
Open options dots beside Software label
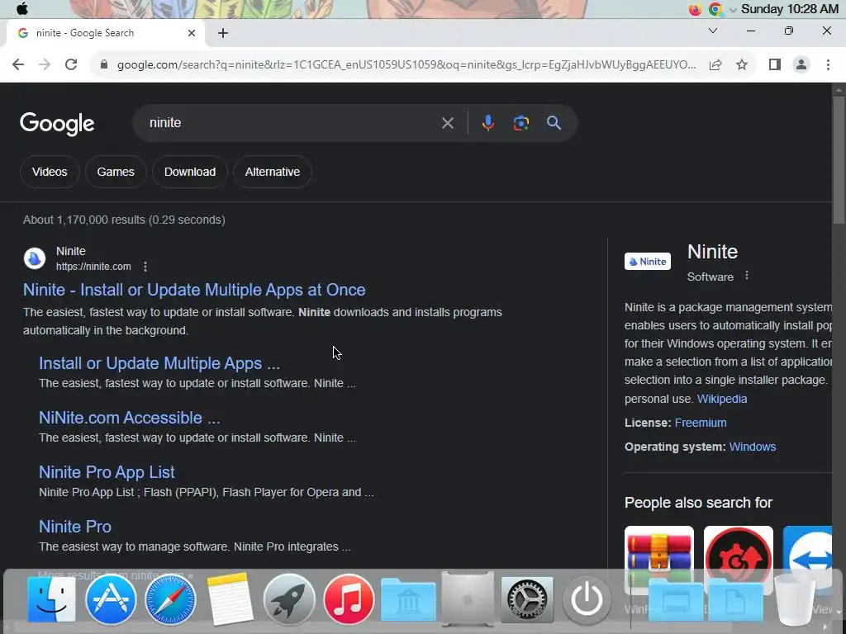tap(747, 276)
